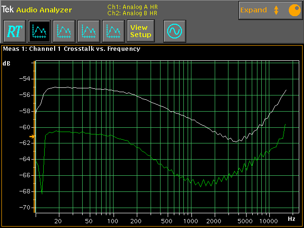Image resolution: width=304 pixels, height=228 pixels.
Task: Click the RT real-time mode icon
Action: click(14, 31)
